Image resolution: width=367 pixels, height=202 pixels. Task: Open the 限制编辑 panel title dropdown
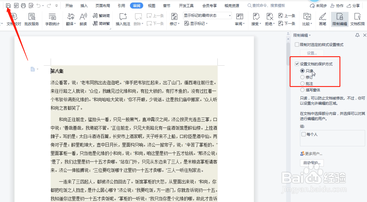pos(310,35)
